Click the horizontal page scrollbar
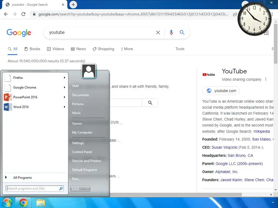This screenshot has width=278, height=208. pyautogui.click(x=176, y=194)
